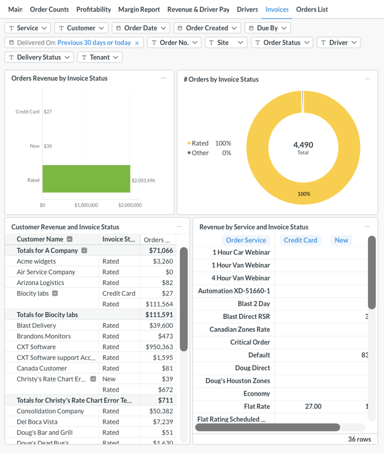Click the Order Service column header

pyautogui.click(x=246, y=240)
